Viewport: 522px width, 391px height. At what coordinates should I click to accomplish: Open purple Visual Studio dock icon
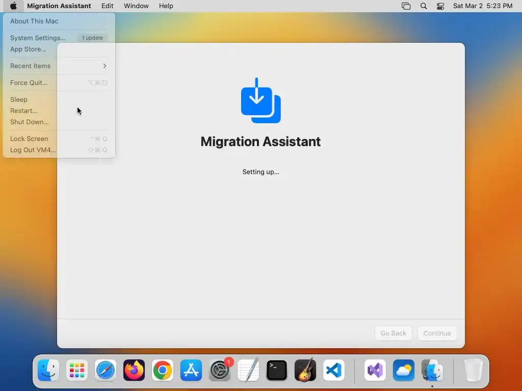375,370
